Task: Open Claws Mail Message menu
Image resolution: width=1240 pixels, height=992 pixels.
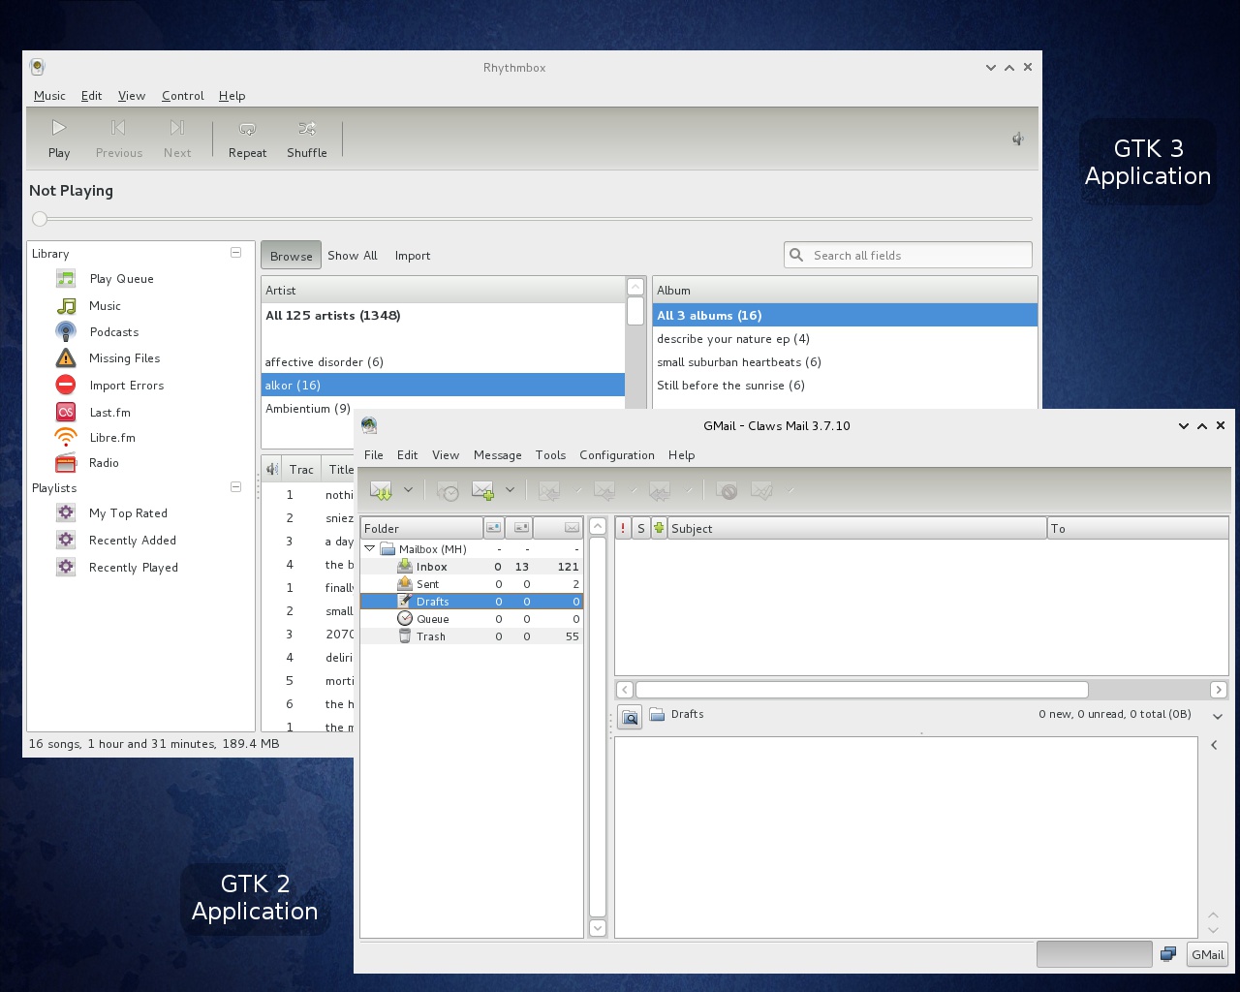Action: coord(497,455)
